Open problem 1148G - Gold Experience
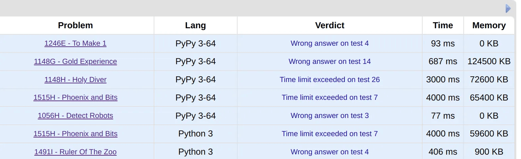Screen dimensions: 521x159 pos(75,62)
